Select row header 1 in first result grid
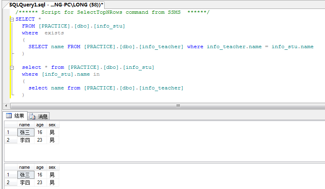This screenshot has height=189, width=325. point(11,132)
